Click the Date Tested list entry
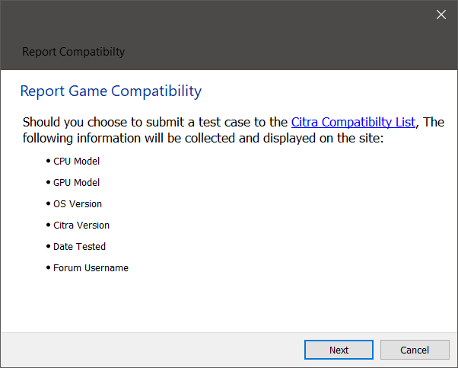Viewport: 458px width, 368px height. coord(79,247)
